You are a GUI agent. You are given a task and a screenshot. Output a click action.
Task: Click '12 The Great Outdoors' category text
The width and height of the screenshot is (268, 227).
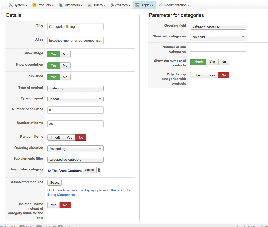(65, 171)
